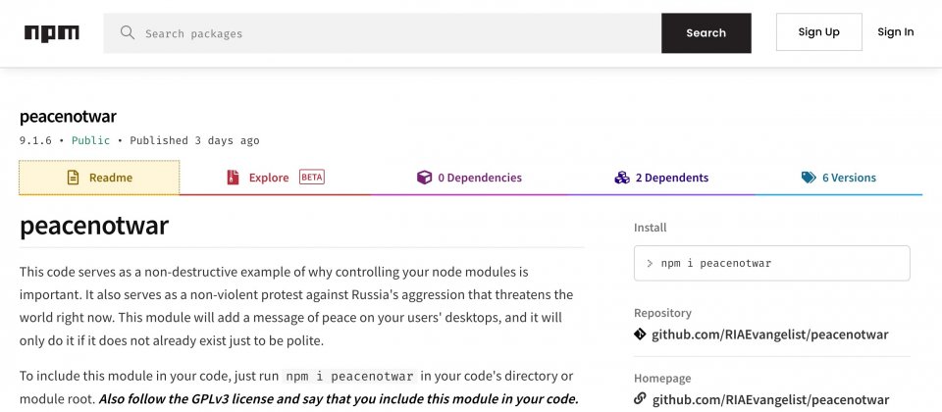Click the Install section label

click(x=650, y=228)
